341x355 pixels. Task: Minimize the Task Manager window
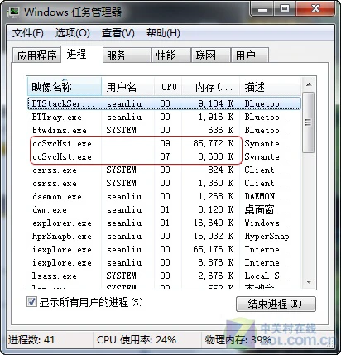pyautogui.click(x=262, y=9)
